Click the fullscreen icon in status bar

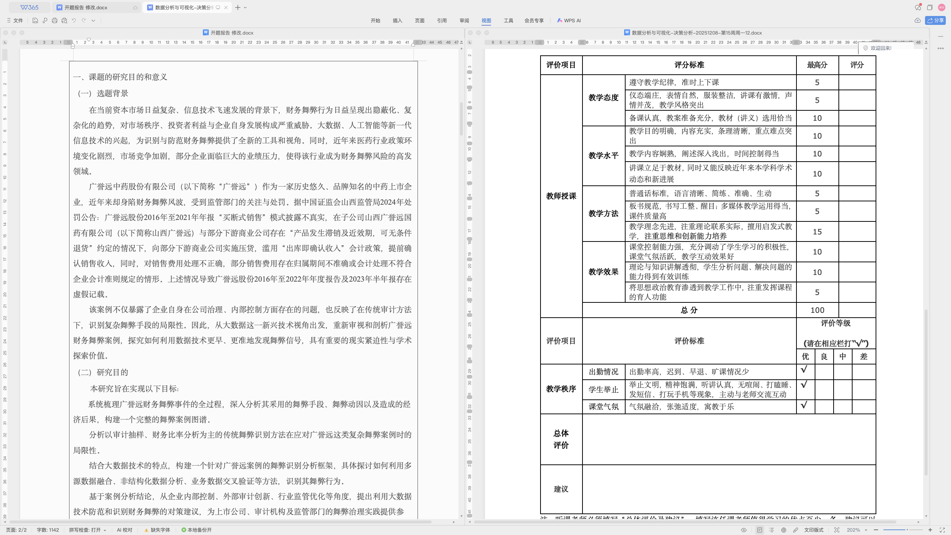click(942, 530)
